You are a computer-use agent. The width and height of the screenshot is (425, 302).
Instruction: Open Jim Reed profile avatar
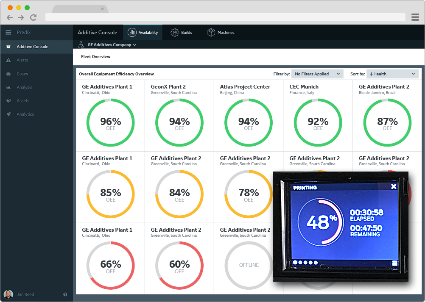[x=8, y=294]
